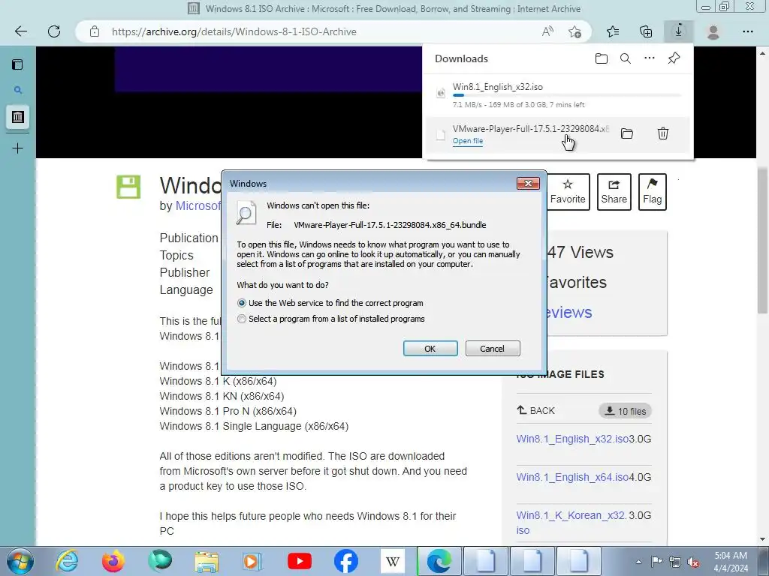Open Action Center flag tray icon

click(656, 562)
